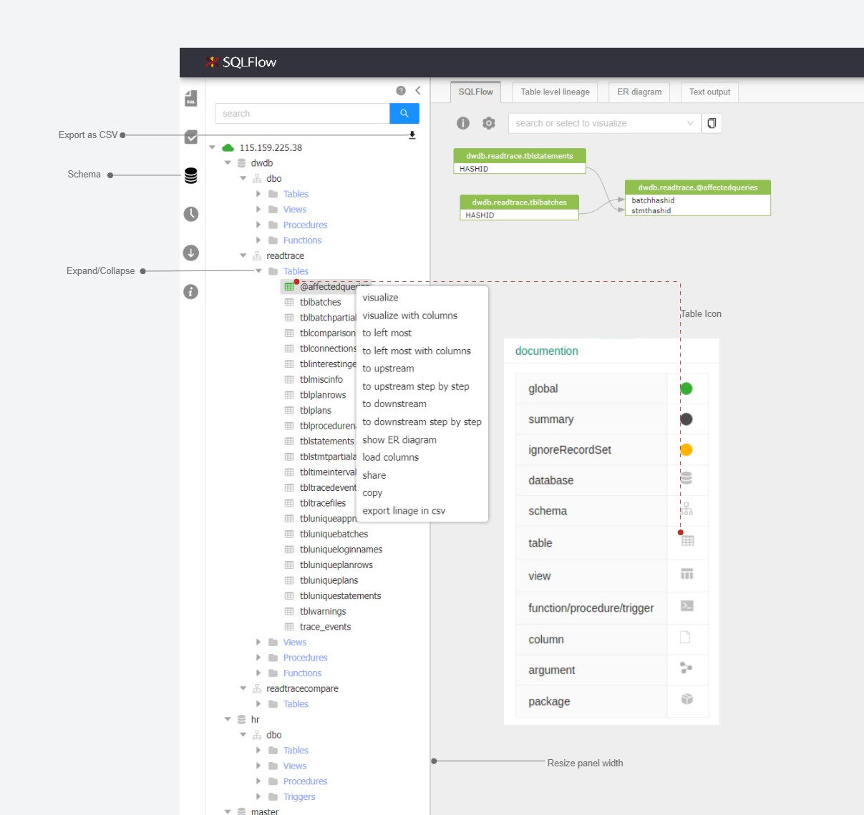Image resolution: width=864 pixels, height=815 pixels.
Task: Click the table icon in documentation list
Action: (x=687, y=541)
